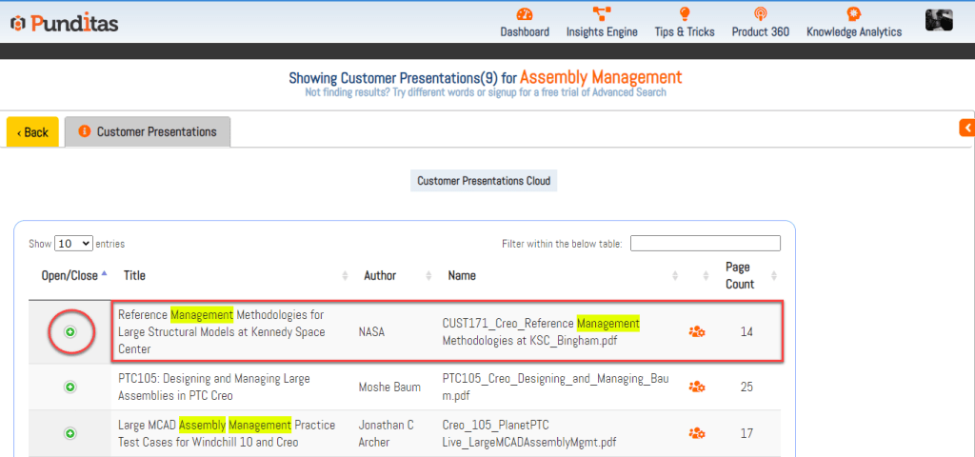Click users icon in Jonathan C Archer row
The width and height of the screenshot is (975, 457).
(x=697, y=433)
